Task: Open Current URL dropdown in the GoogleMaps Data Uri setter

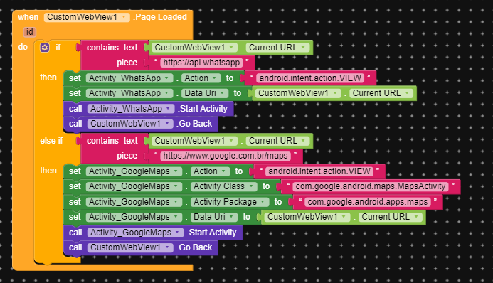Action: click(x=390, y=217)
